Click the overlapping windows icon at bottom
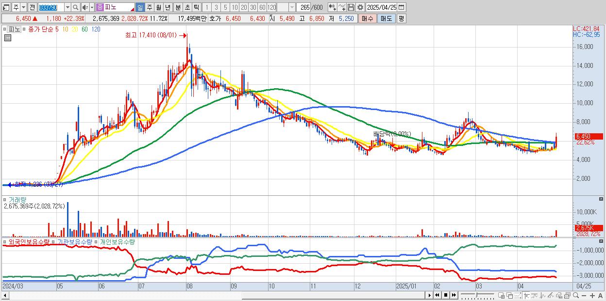The height and width of the screenshot is (301, 606). point(510,295)
